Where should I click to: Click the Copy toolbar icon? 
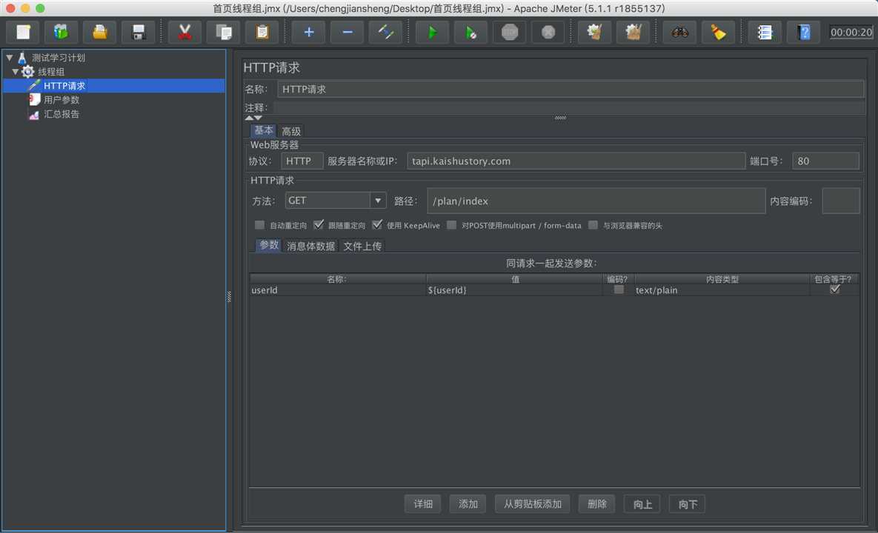[x=224, y=32]
